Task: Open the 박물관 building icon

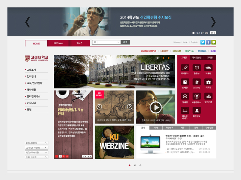Action: pos(208,68)
